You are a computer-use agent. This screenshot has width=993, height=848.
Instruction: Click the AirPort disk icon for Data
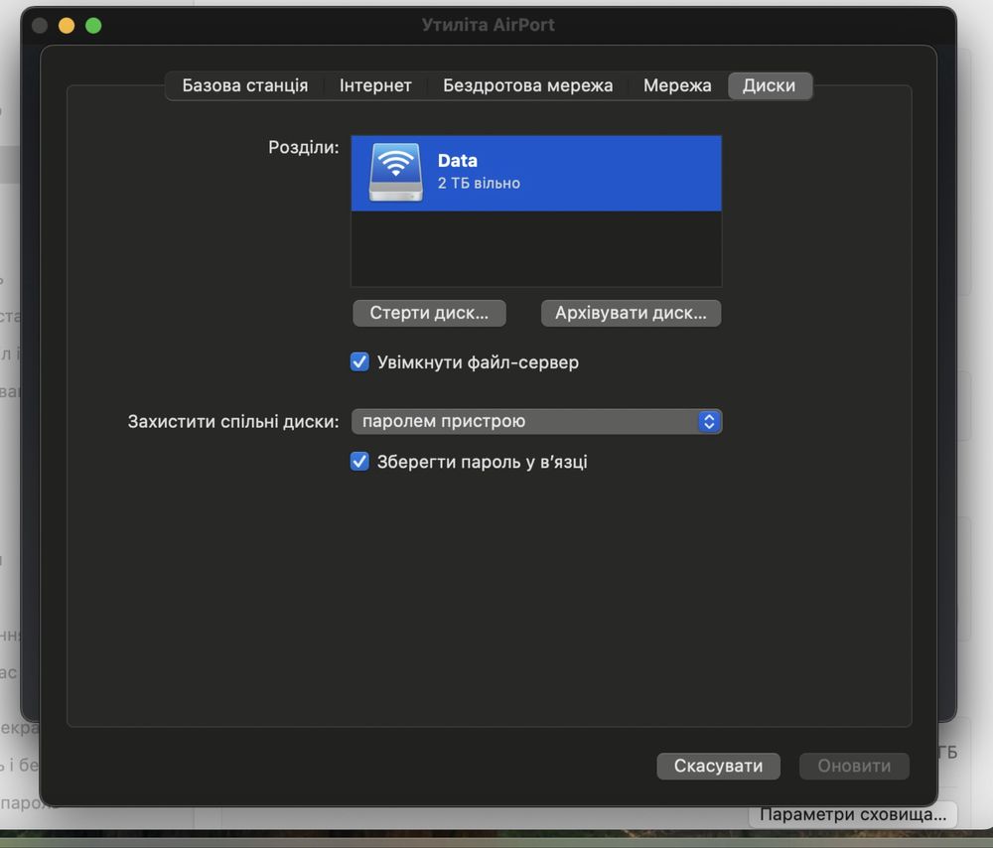click(396, 172)
